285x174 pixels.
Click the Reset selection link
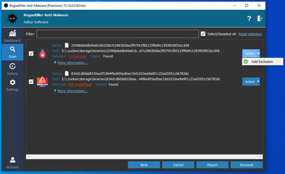[250, 34]
